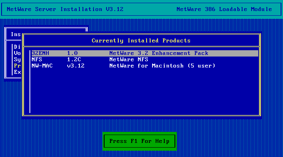283x157 pixels.
Task: Click 'NetWare for Macintosh (5 user)' description
Action: coord(162,66)
